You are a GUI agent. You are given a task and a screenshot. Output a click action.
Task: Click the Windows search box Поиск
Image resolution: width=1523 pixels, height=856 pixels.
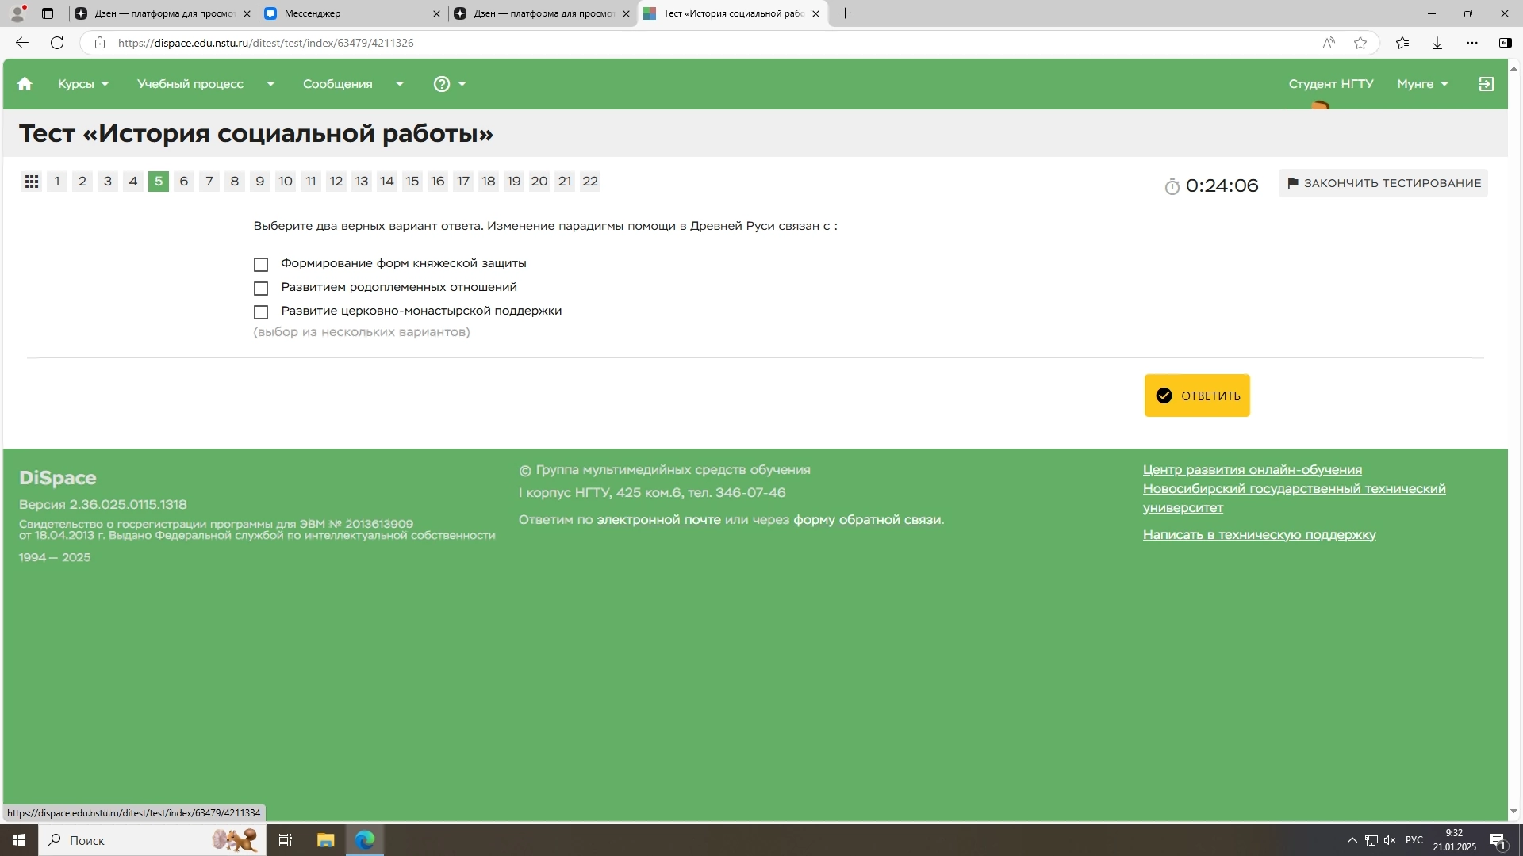pyautogui.click(x=151, y=840)
